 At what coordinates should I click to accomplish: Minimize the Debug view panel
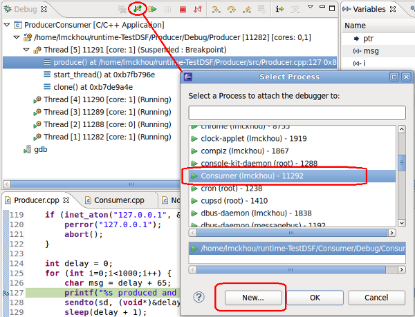click(x=322, y=7)
